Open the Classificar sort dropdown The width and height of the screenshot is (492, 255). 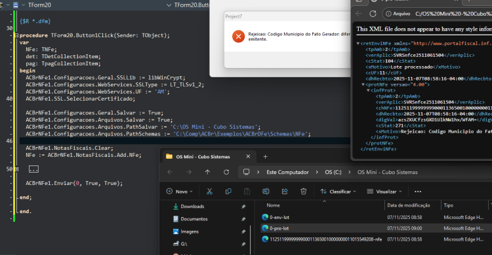(x=338, y=192)
